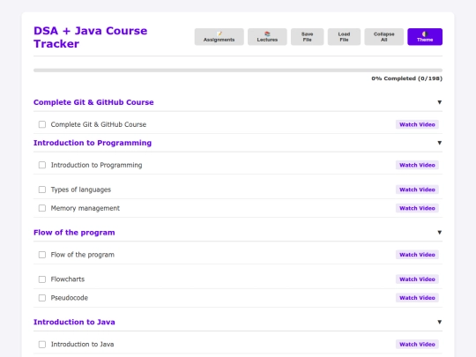The image size is (476, 357).
Task: Click the Collapse All button
Action: (x=384, y=37)
